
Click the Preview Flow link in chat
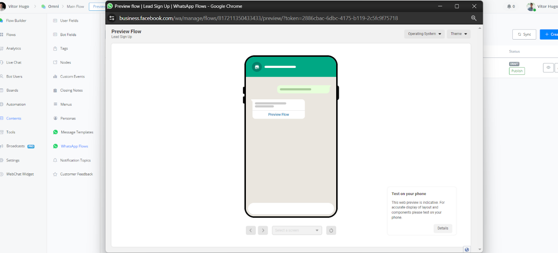coord(278,115)
